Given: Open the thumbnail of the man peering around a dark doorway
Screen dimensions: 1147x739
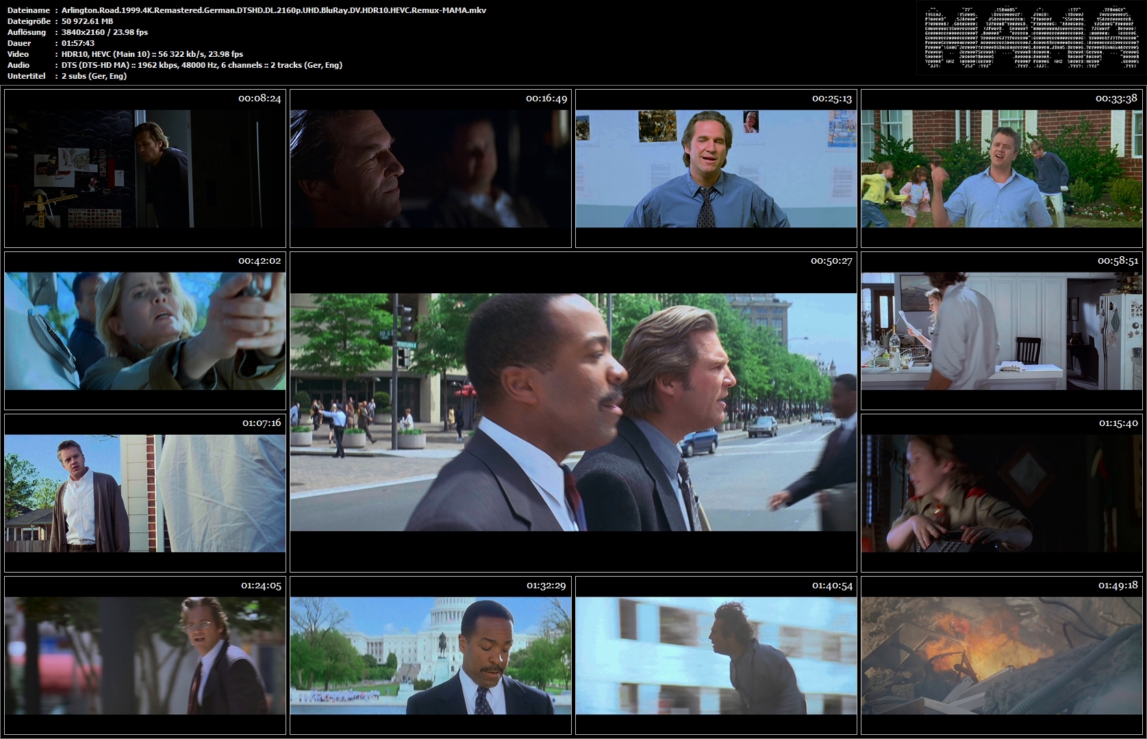Looking at the screenshot, I should [145, 168].
